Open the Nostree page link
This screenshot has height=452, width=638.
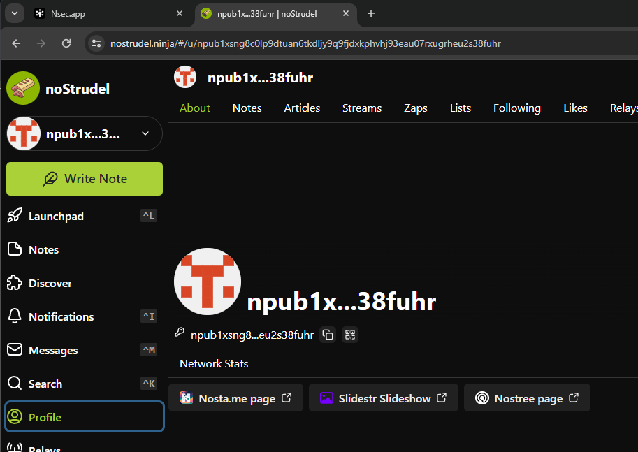(x=527, y=398)
